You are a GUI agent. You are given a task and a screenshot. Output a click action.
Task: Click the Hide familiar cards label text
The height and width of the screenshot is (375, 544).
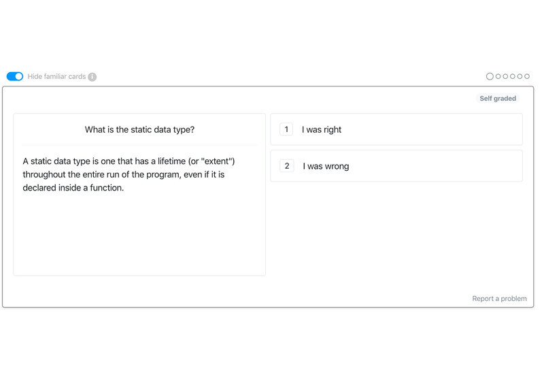coord(56,76)
